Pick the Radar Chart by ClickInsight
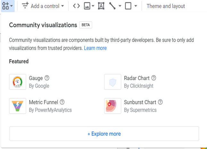Viewport: 207px width, 149px height. coord(113,82)
